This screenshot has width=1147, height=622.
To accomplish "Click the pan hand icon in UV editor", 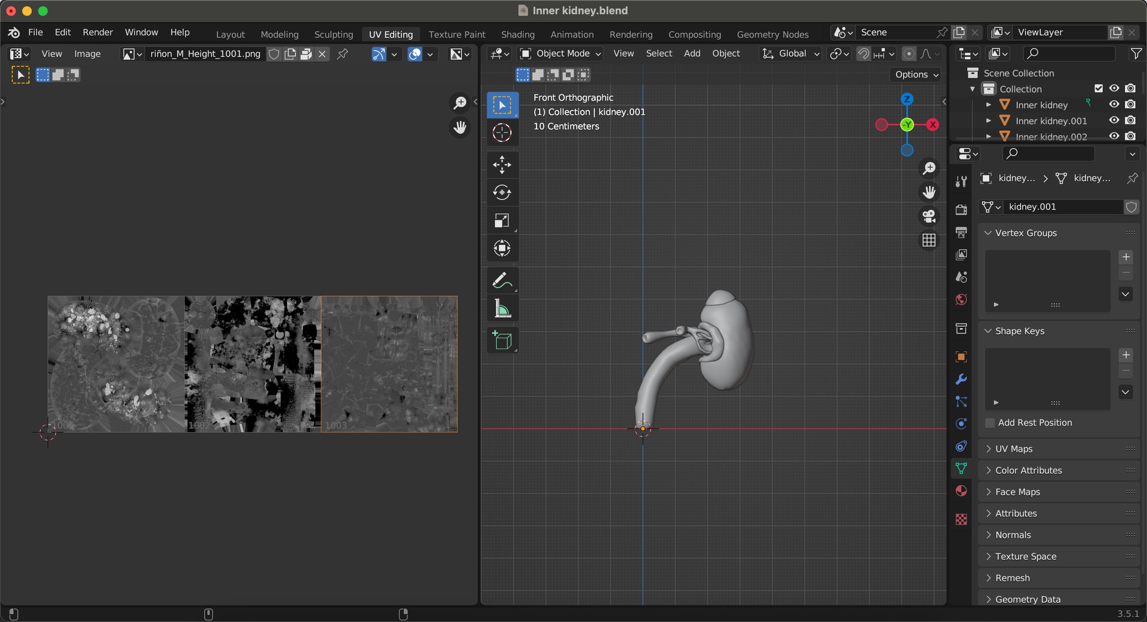I will 460,127.
